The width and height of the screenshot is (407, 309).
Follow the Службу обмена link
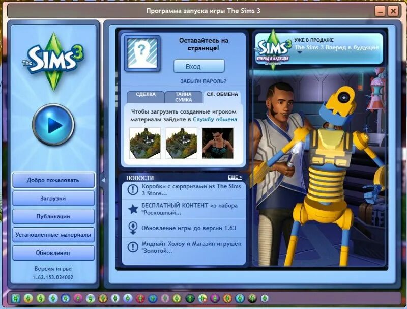point(215,120)
